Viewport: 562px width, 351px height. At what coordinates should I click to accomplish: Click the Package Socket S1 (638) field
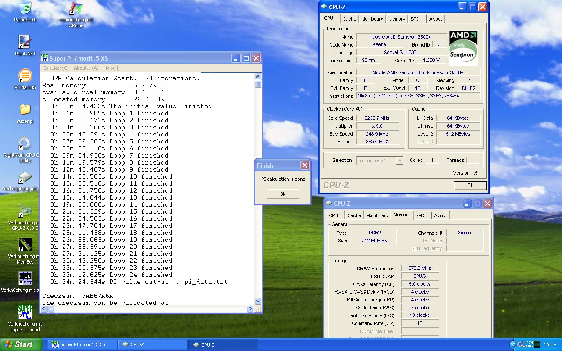[x=401, y=53]
